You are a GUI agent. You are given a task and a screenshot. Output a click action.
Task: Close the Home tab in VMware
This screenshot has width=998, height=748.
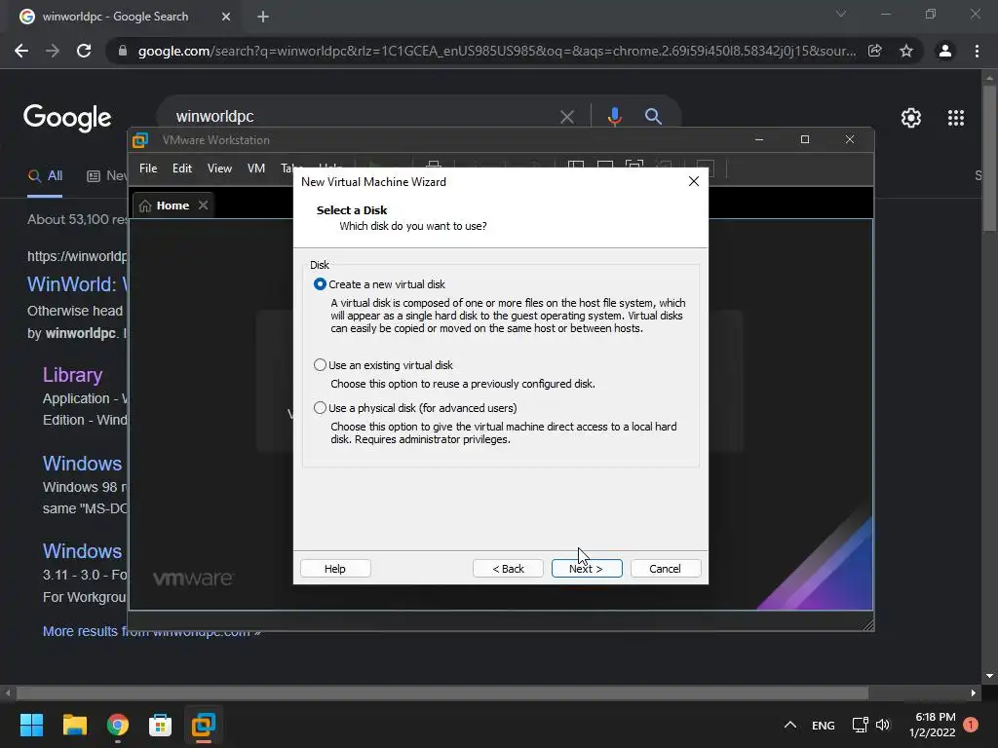(x=203, y=206)
